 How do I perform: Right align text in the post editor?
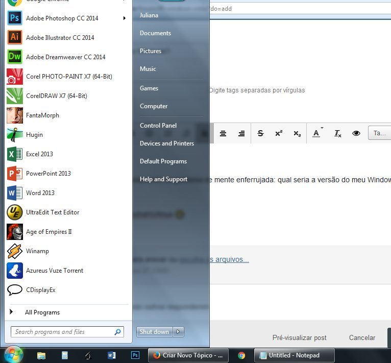coord(241,133)
